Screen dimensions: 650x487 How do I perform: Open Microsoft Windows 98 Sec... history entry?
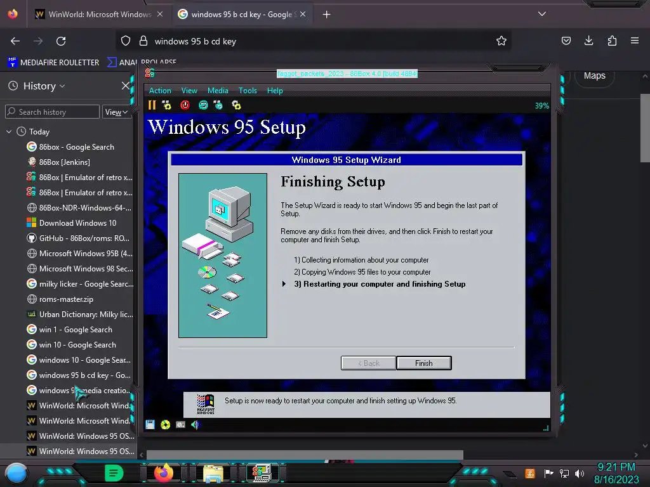86,269
